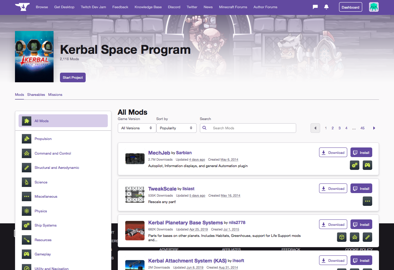Click the Kerbal Space Program cover image
This screenshot has height=270, width=394.
click(x=34, y=57)
